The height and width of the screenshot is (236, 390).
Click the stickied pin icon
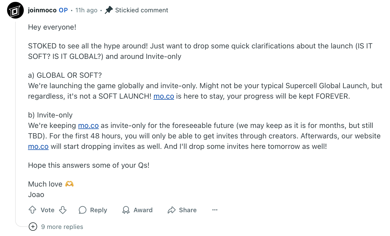[x=109, y=10]
